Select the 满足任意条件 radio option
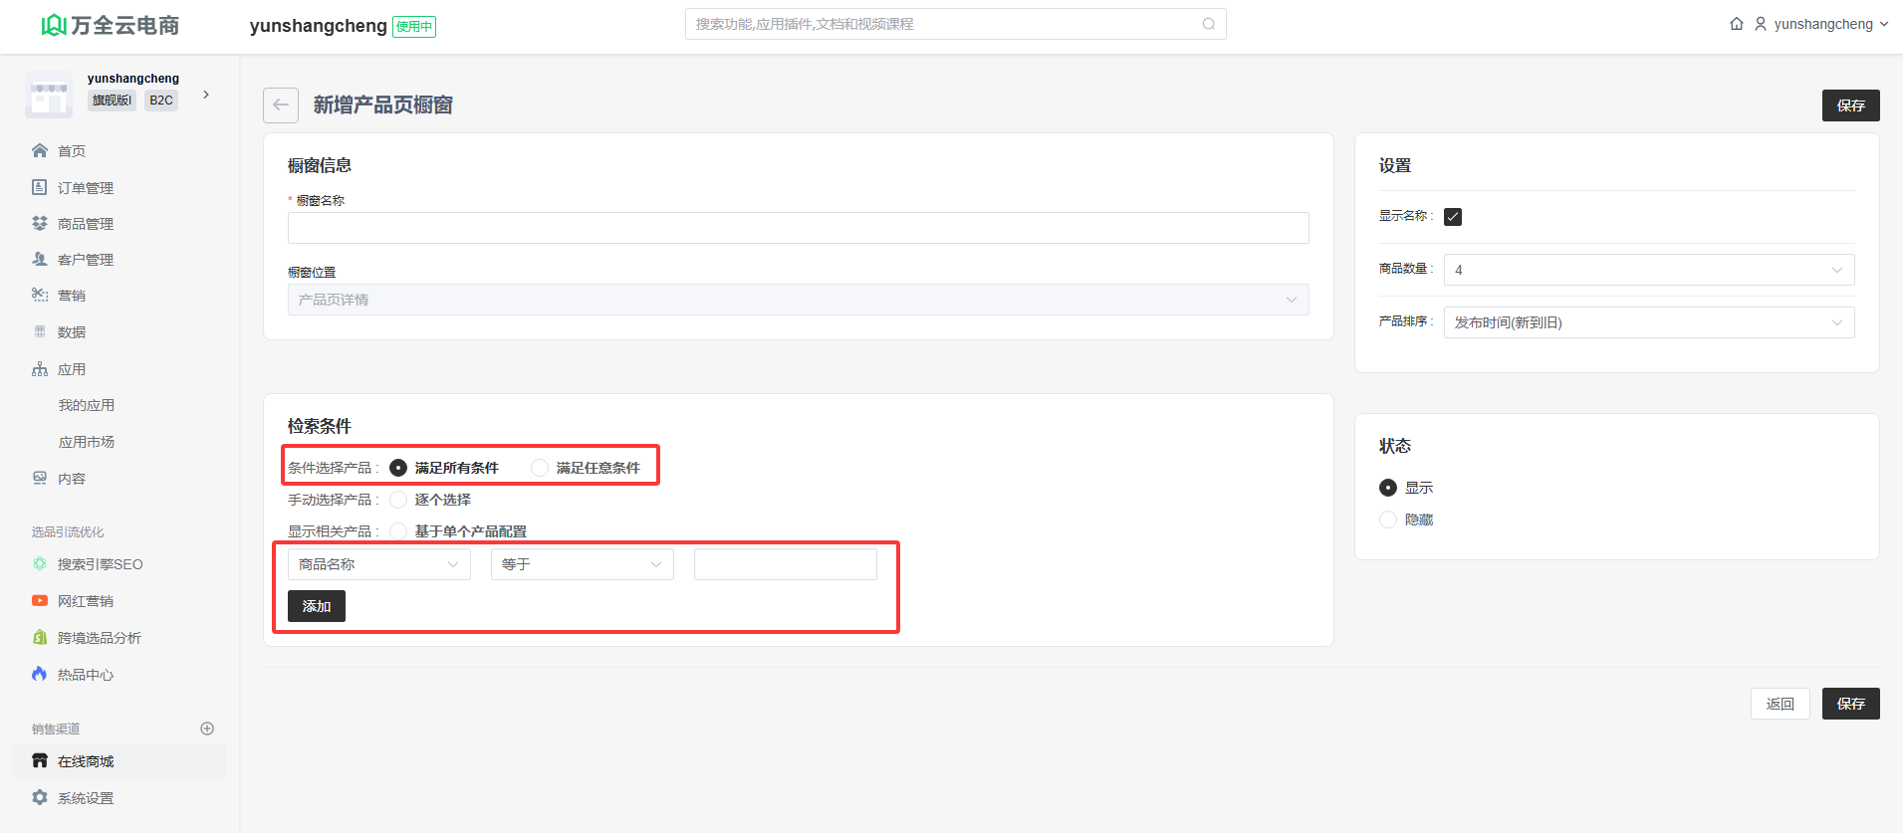The width and height of the screenshot is (1903, 833). click(x=540, y=468)
